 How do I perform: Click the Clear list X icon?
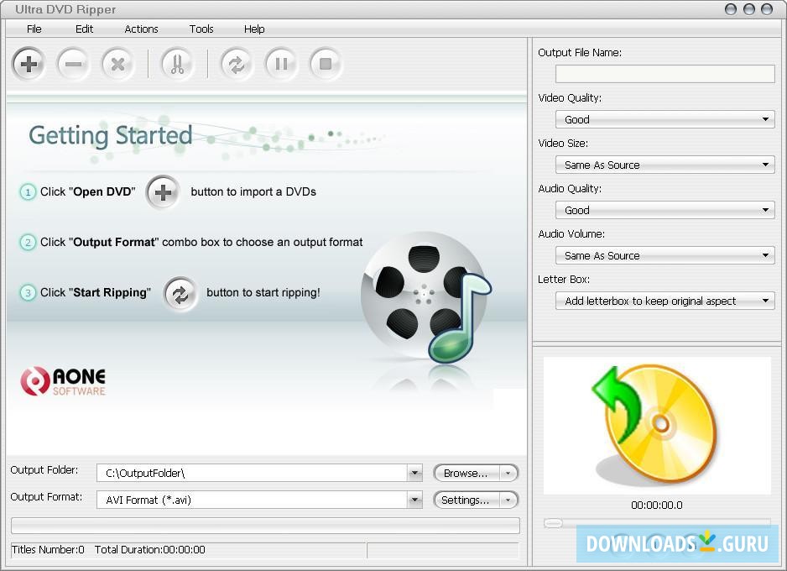117,64
